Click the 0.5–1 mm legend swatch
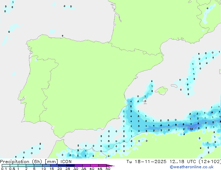Viewport: 221px width, 170px height. (x=14, y=165)
